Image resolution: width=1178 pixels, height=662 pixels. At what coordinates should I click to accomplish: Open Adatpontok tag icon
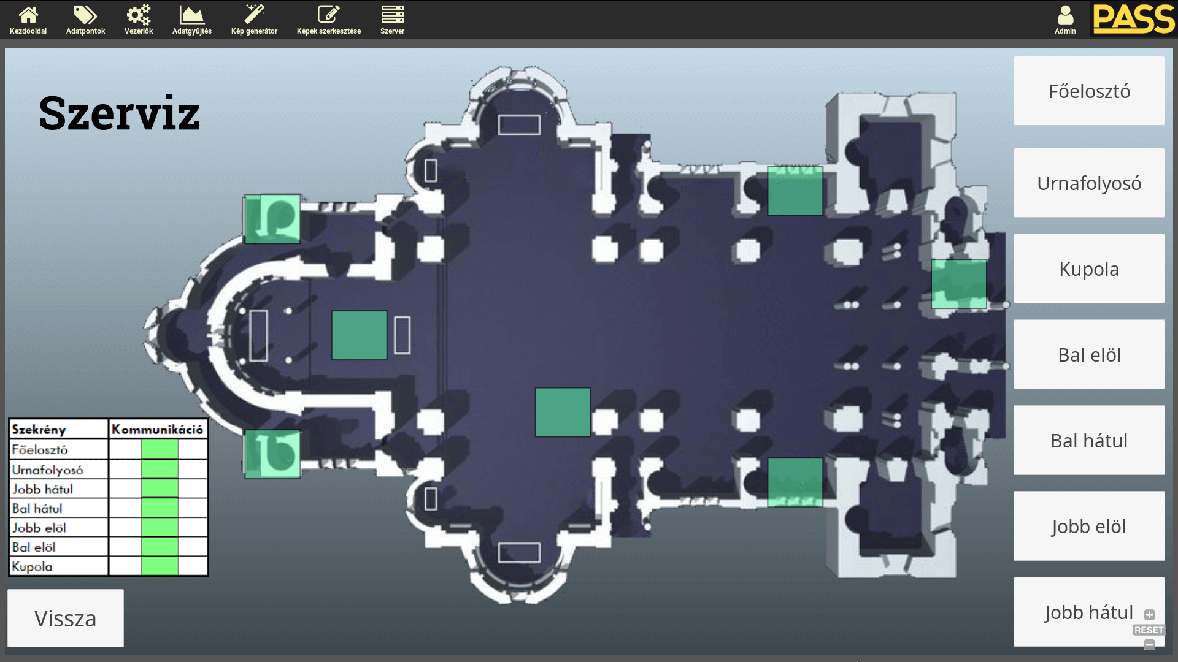tap(85, 15)
